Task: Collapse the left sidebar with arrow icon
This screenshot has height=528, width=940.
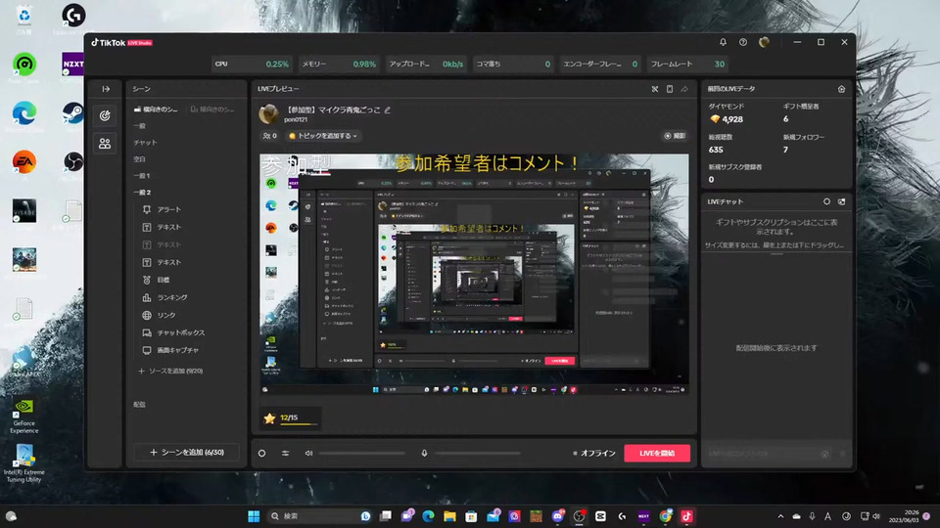Action: [x=106, y=89]
